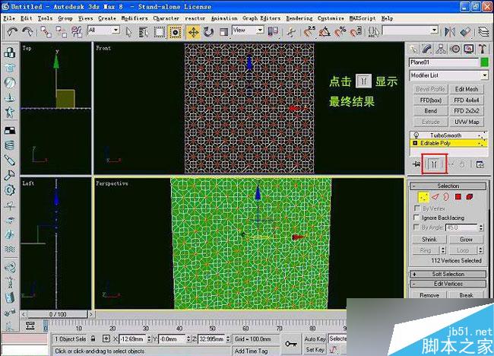Toggle Show End Result button

(x=434, y=164)
